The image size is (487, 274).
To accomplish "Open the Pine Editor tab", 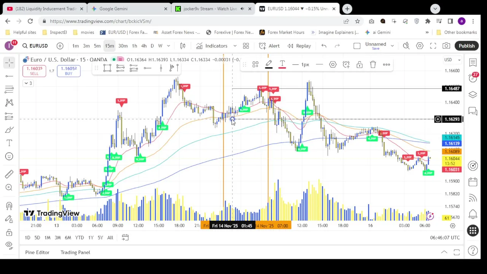I will click(x=37, y=252).
